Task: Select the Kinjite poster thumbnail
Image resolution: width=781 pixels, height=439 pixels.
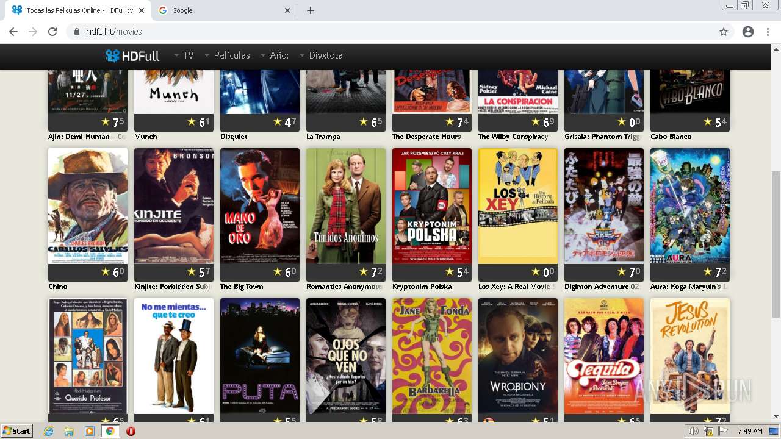Action: (174, 206)
